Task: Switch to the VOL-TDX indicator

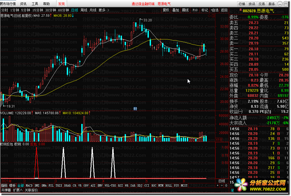Action: coord(110,185)
